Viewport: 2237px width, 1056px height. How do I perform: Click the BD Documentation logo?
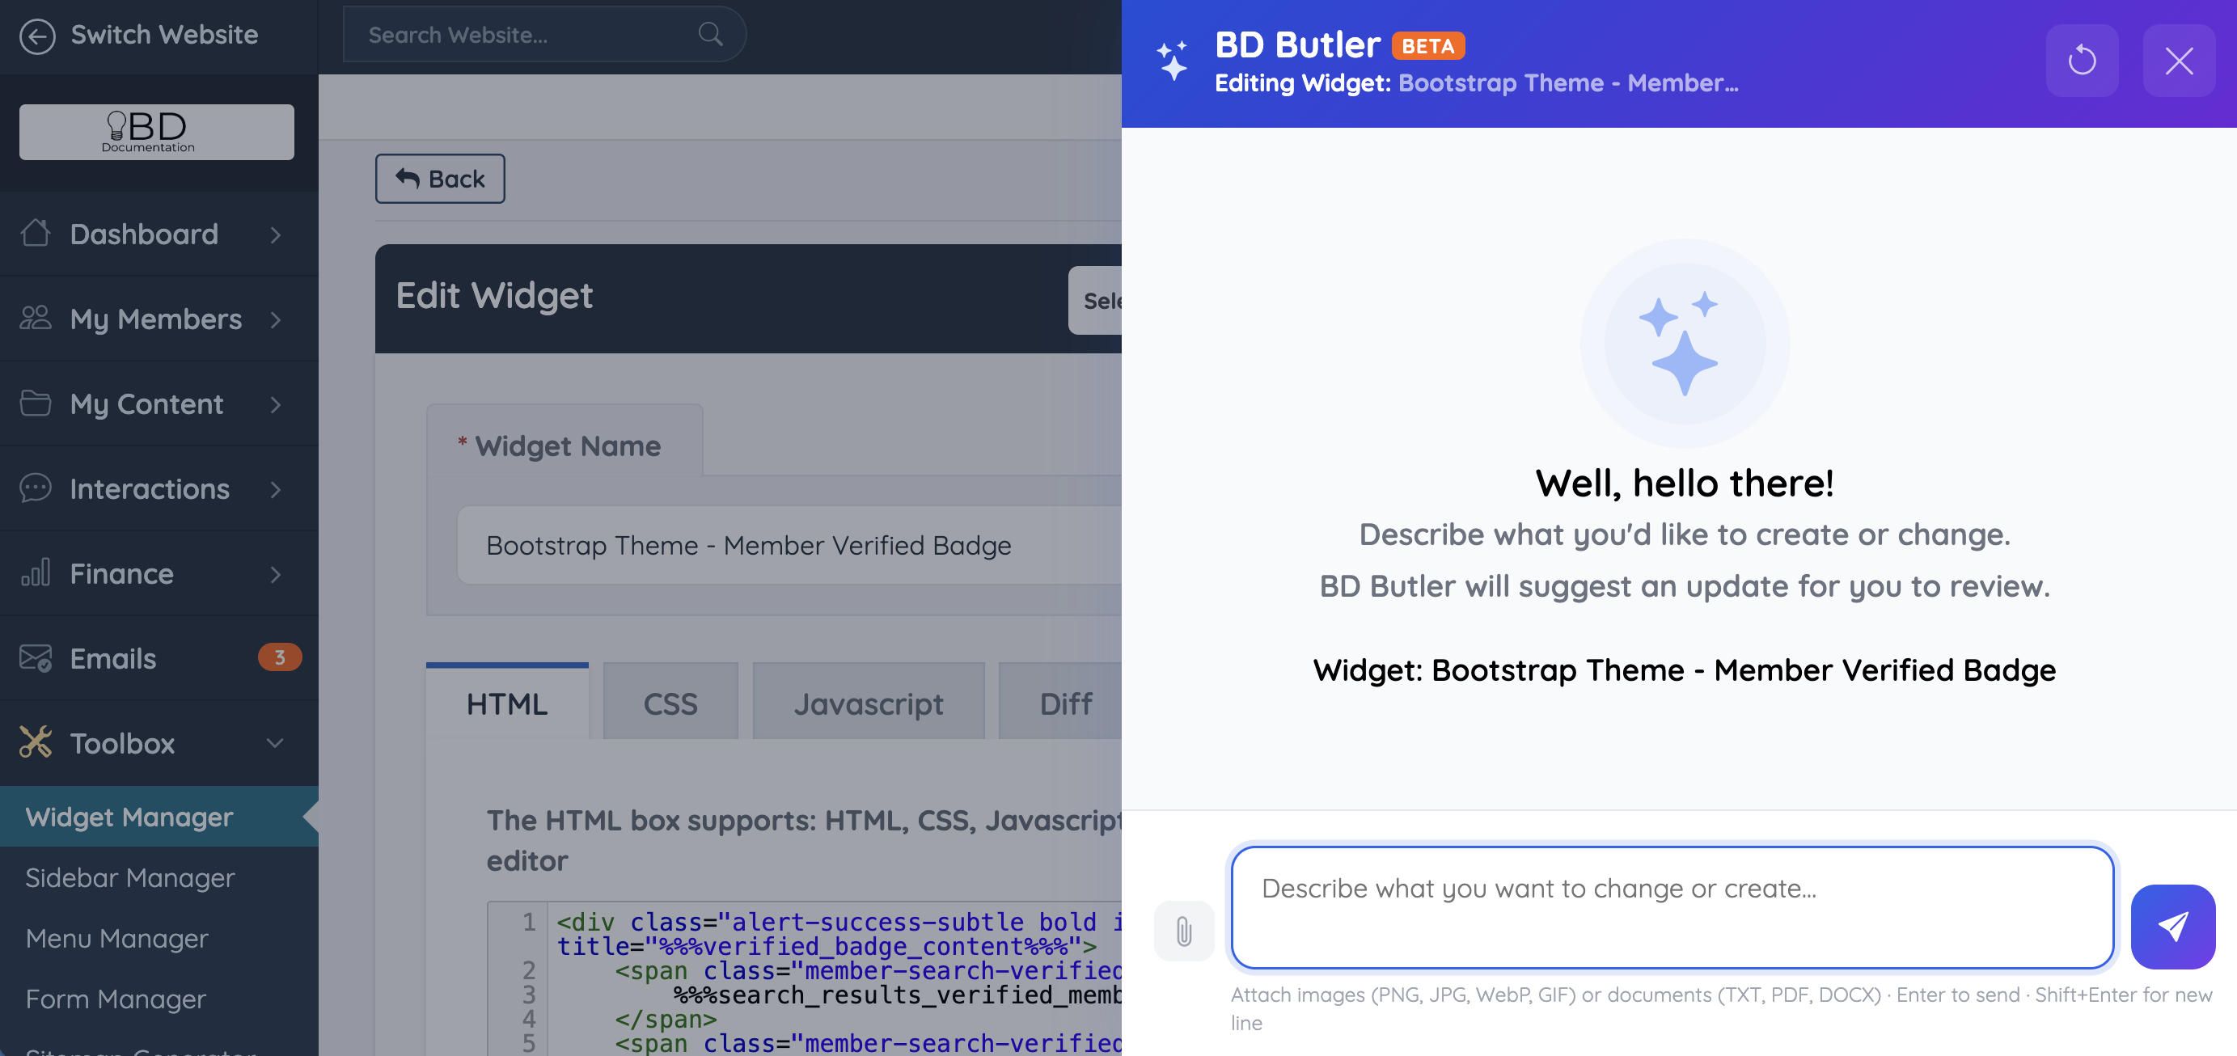coord(156,132)
